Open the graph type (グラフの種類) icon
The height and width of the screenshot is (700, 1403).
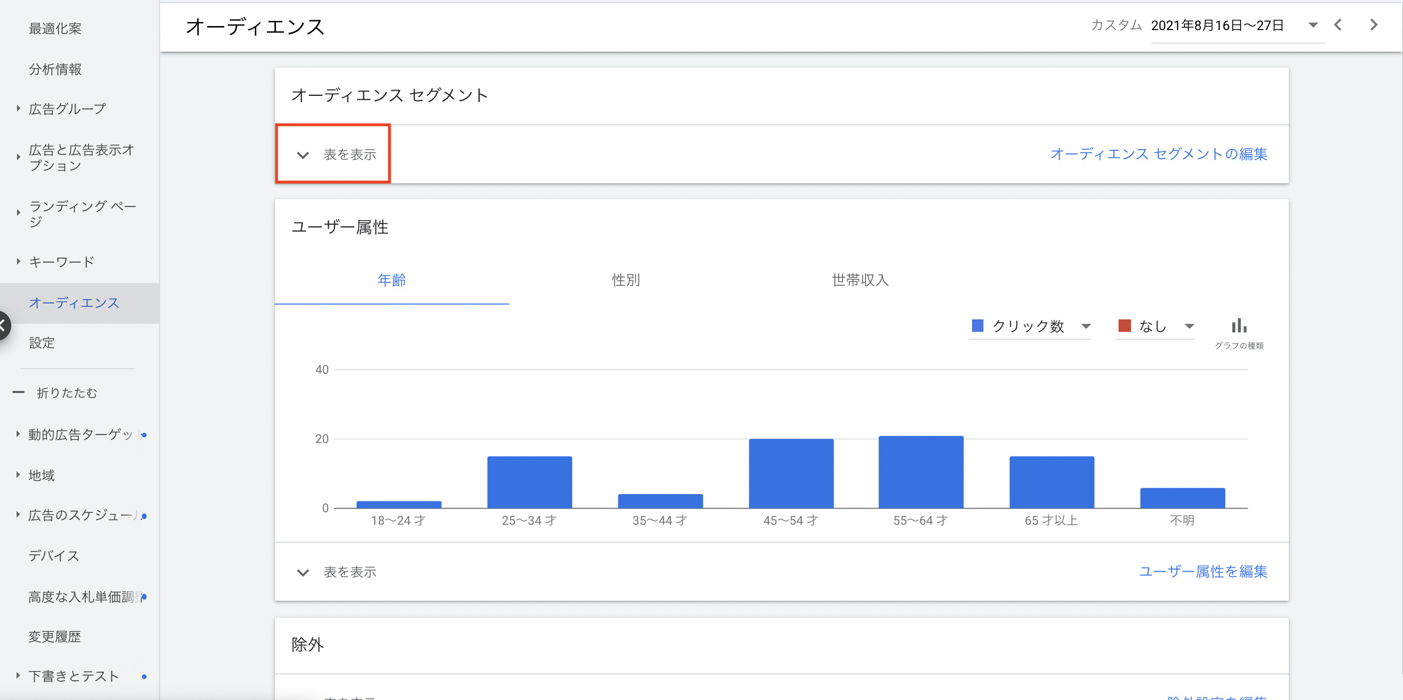tap(1238, 327)
